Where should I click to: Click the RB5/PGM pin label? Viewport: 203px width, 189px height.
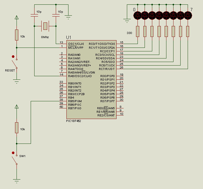click(x=75, y=101)
